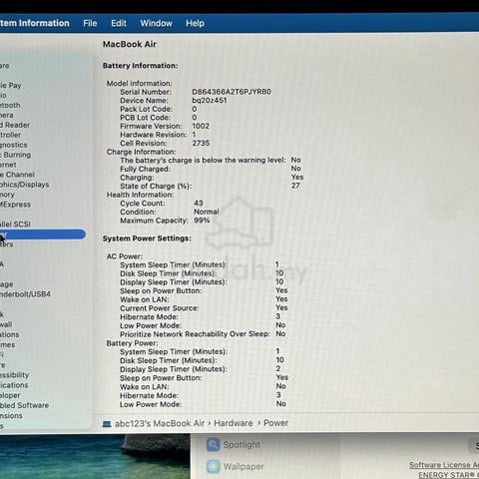The image size is (479, 479).
Task: Open the Window menu
Action: tap(157, 23)
